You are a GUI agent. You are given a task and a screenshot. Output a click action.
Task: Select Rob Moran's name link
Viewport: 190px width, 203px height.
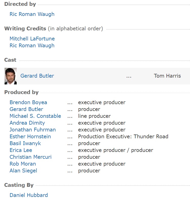[x=23, y=164]
